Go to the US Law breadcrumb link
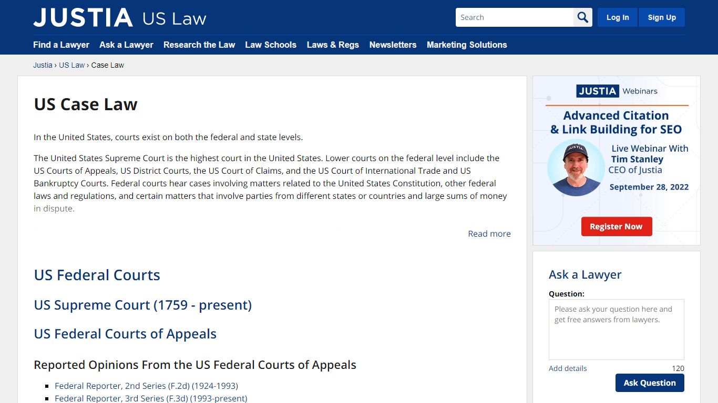 [71, 65]
